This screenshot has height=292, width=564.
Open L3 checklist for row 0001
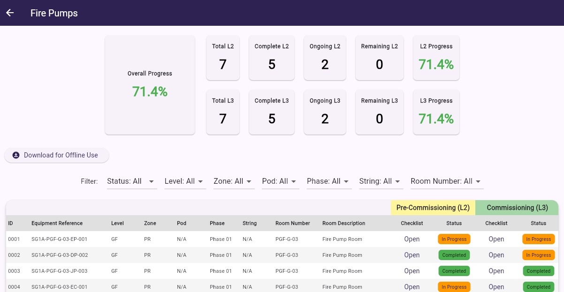[496, 239]
